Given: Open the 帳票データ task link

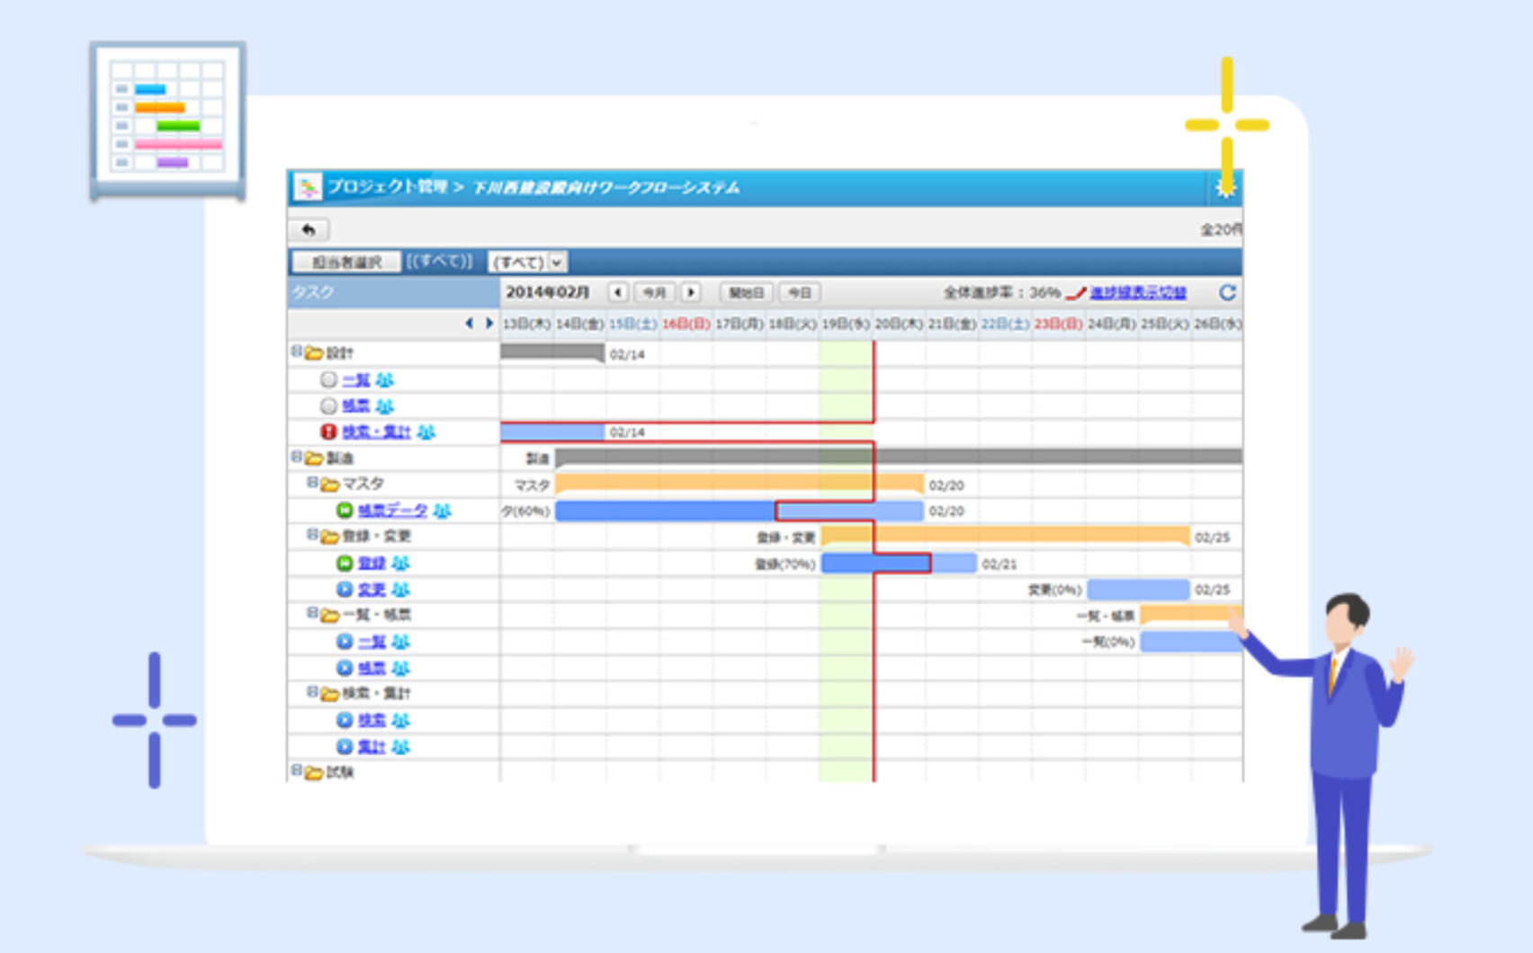Looking at the screenshot, I should [x=392, y=511].
